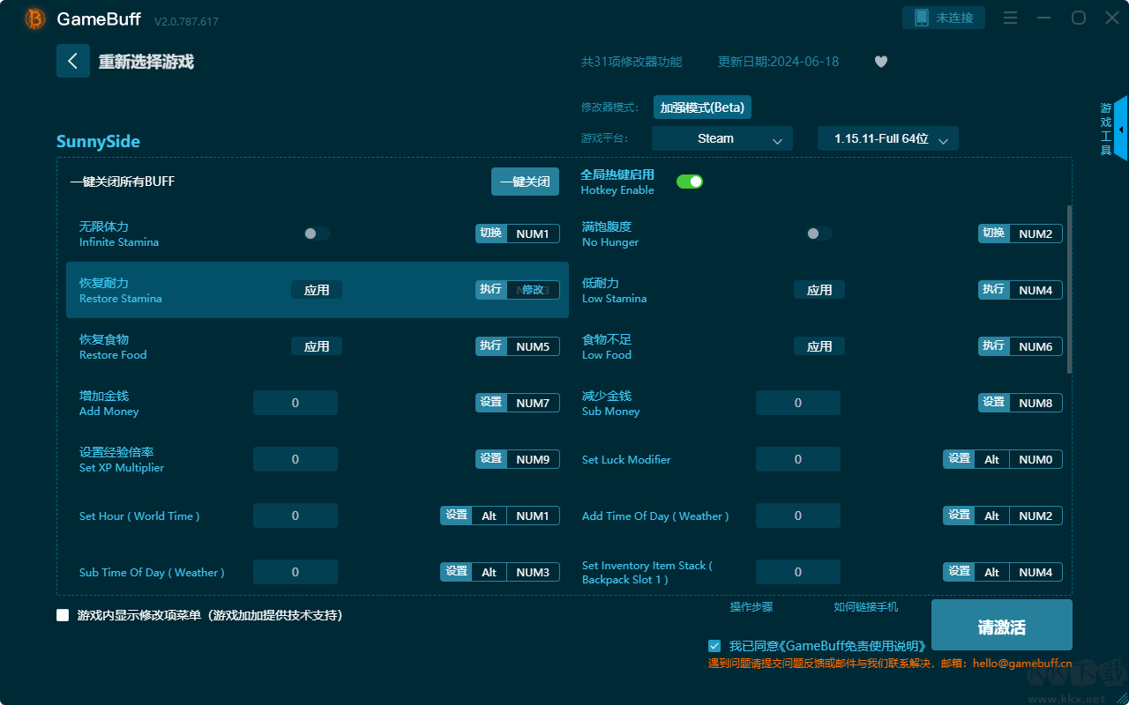
Task: Click the enhanced mode (Beta) selector
Action: click(702, 108)
